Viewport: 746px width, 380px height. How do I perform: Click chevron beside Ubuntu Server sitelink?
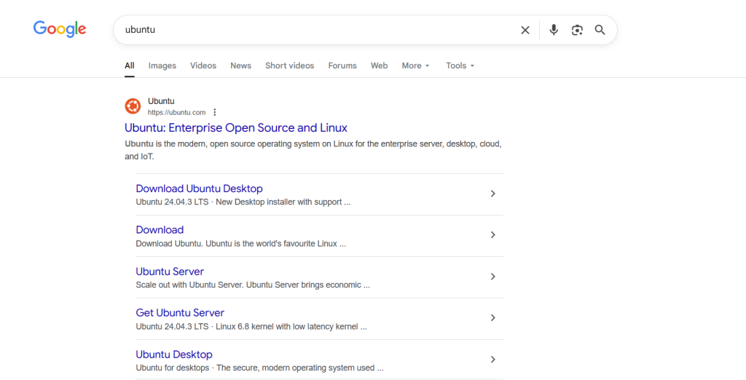point(492,277)
